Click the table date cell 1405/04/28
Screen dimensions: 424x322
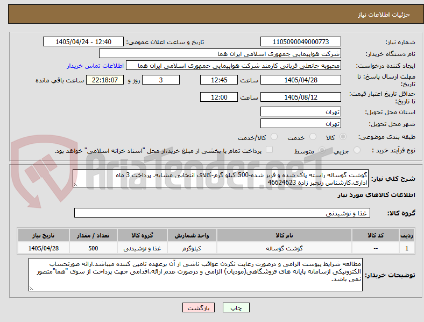click(x=43, y=248)
